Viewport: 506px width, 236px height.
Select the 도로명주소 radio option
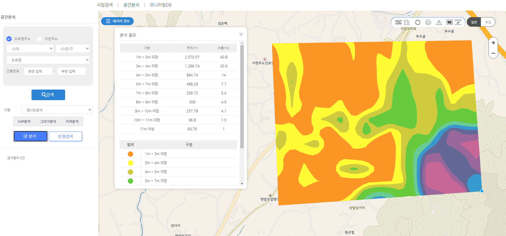9,39
